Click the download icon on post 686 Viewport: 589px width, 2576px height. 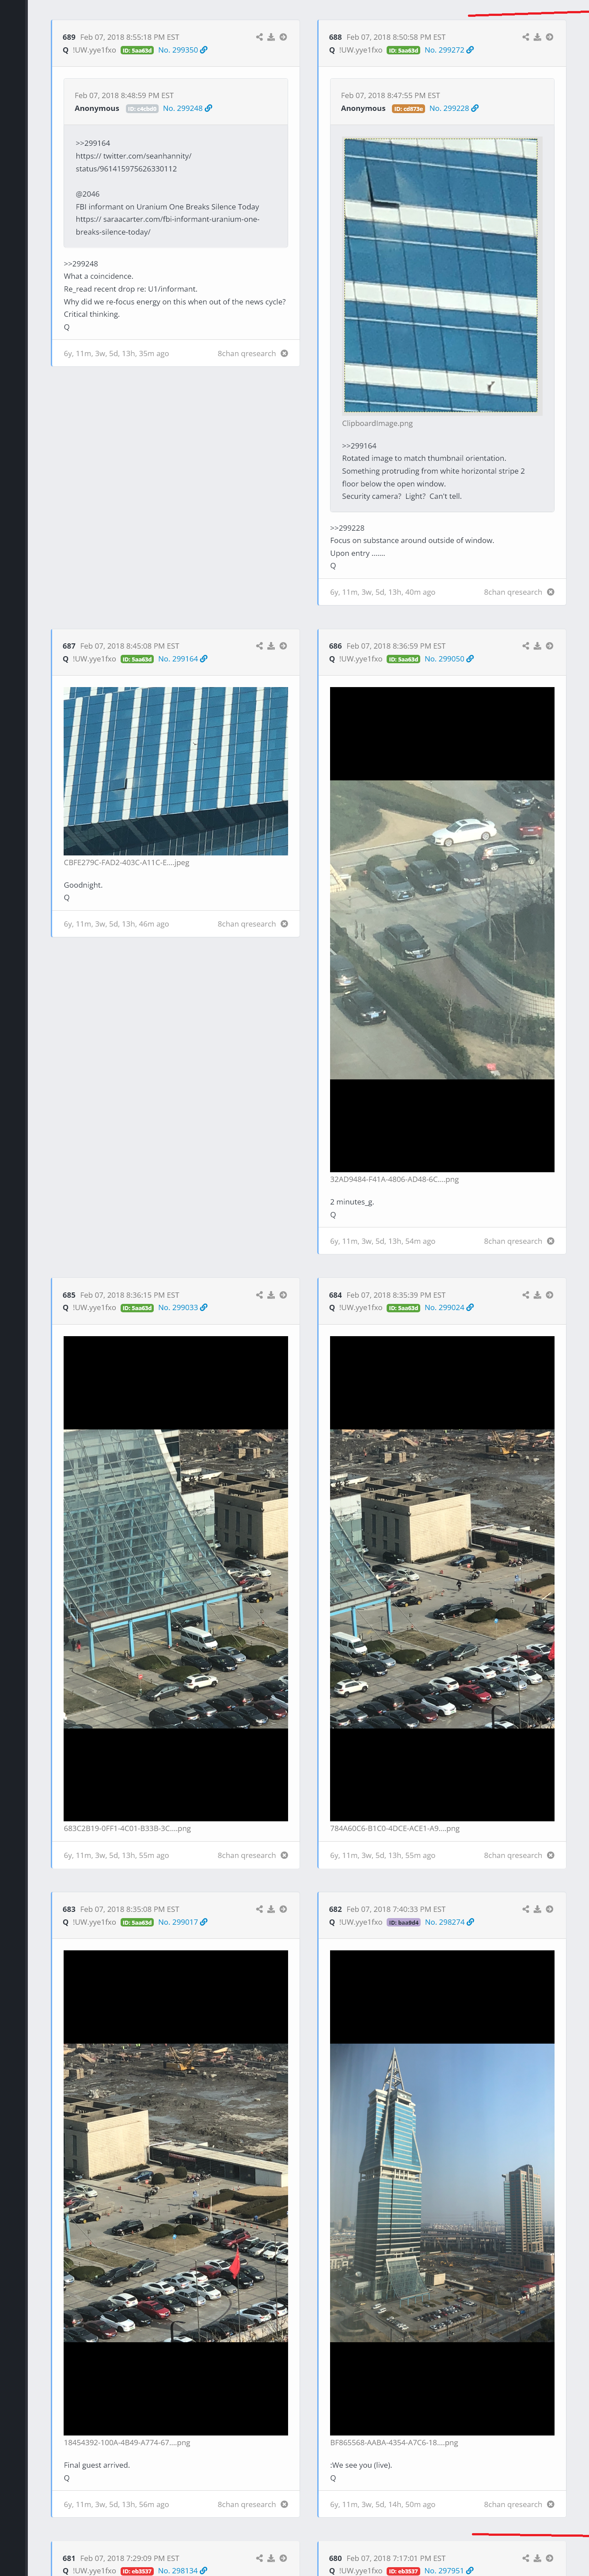click(537, 646)
